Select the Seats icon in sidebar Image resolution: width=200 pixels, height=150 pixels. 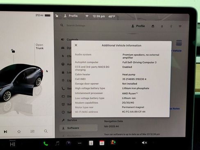click(x=63, y=88)
